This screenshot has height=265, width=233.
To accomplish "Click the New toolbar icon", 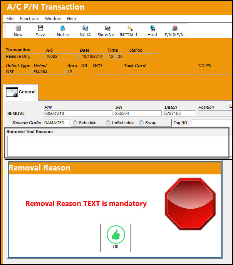I will (18, 28).
